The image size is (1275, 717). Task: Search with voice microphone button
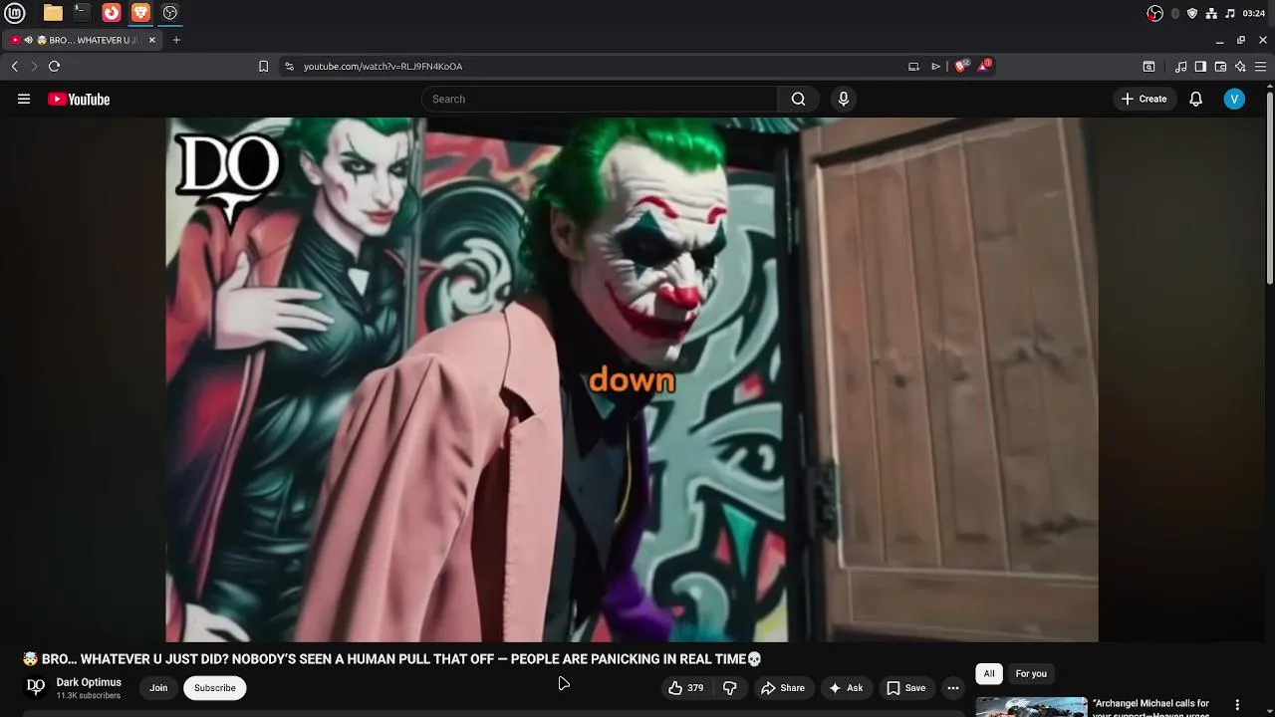[844, 99]
